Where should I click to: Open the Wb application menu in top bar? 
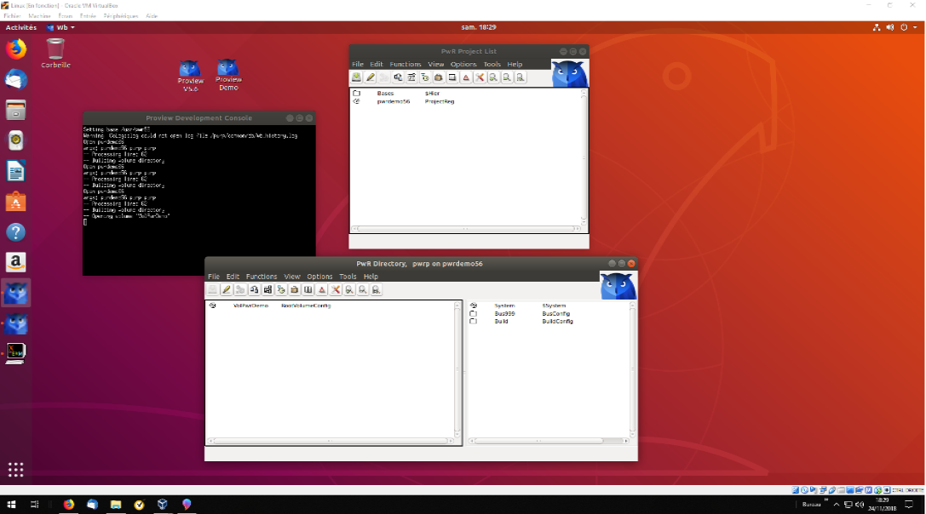point(60,27)
